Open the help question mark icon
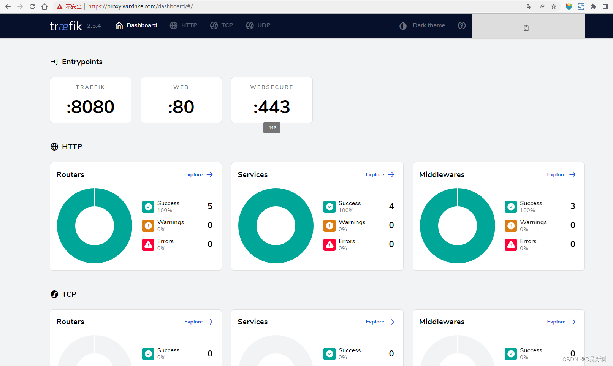Viewport: 613px width, 366px height. pyautogui.click(x=462, y=25)
